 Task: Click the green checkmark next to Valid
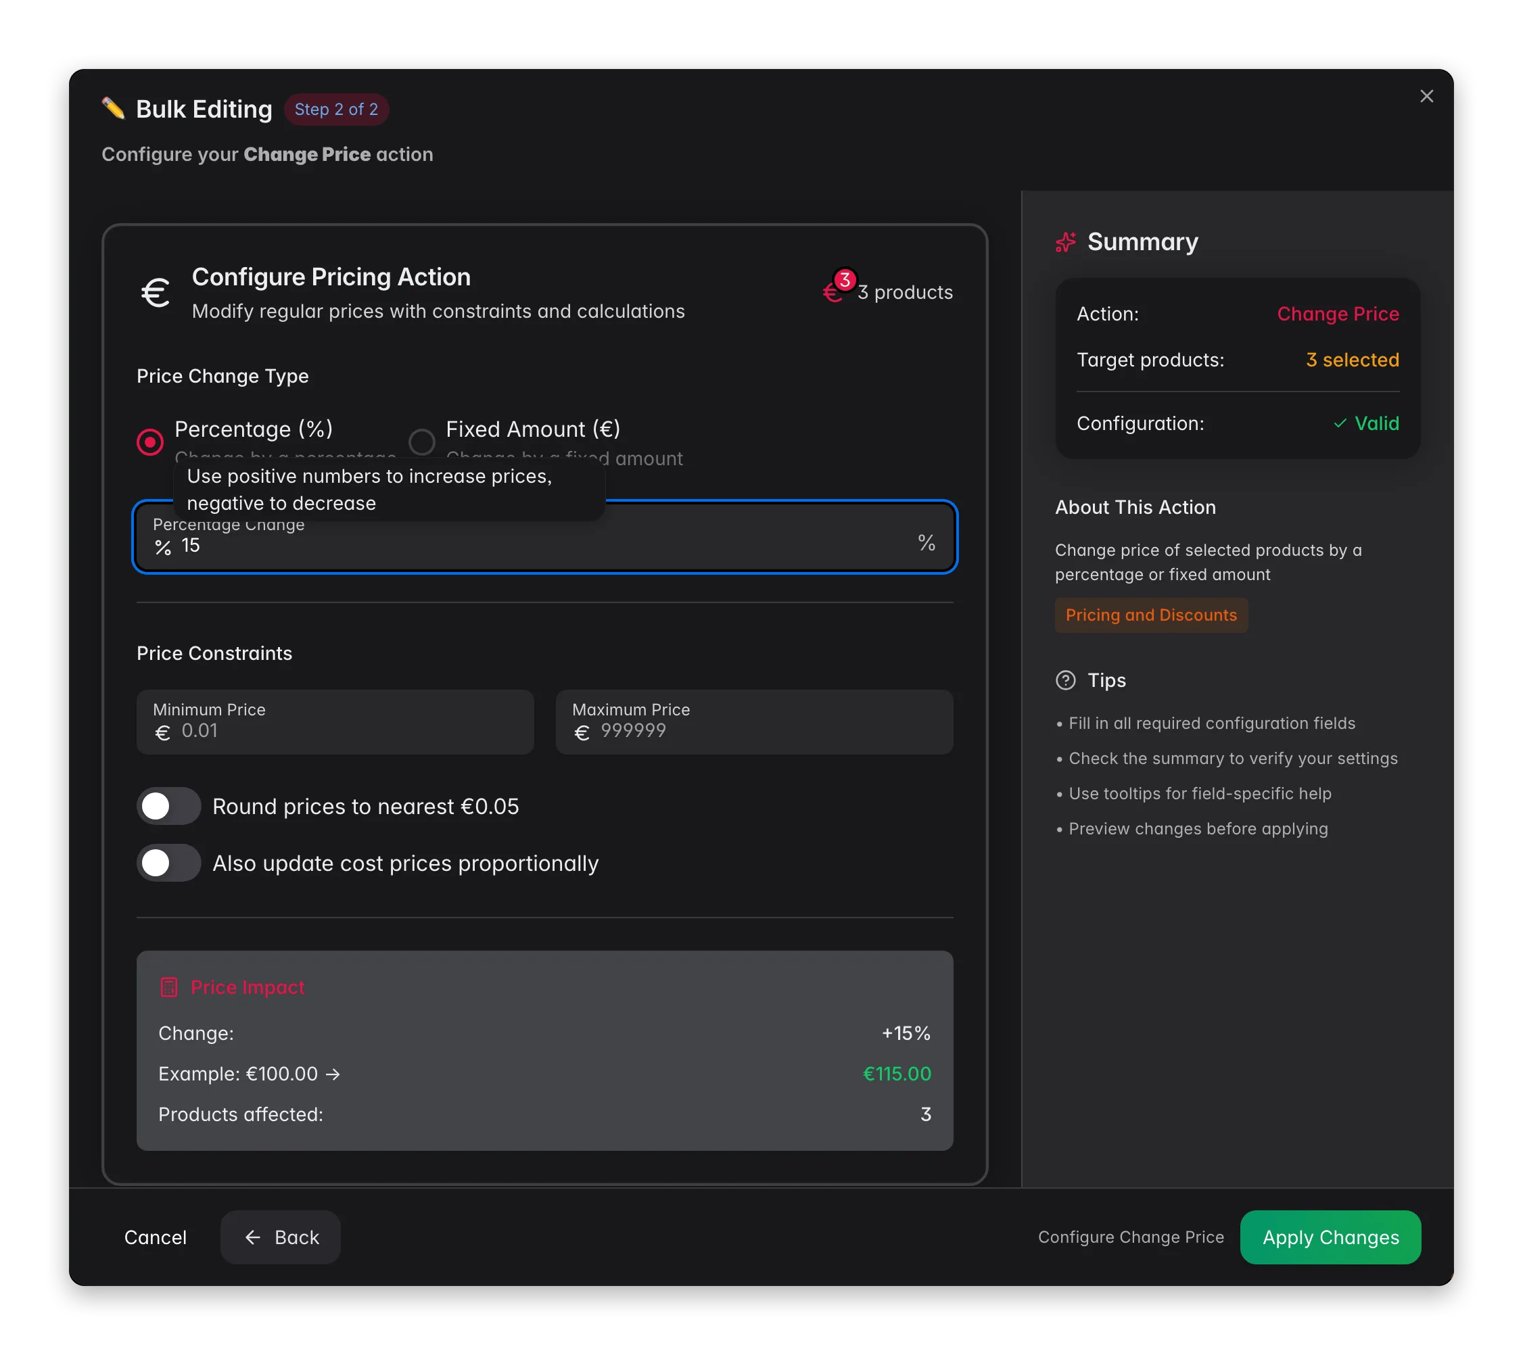(x=1340, y=423)
